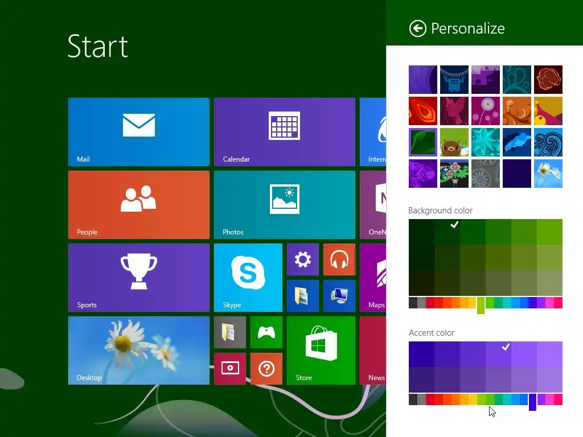Open the Video play tile
The width and height of the screenshot is (583, 437).
point(230,369)
